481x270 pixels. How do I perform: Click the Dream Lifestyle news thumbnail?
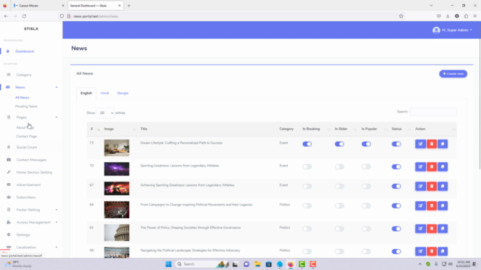[x=116, y=148]
